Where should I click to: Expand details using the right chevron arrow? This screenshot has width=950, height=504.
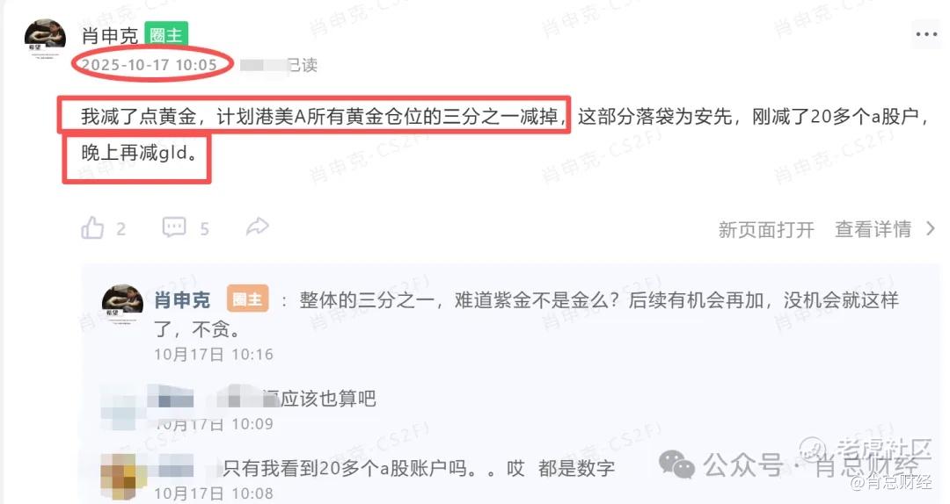click(x=931, y=228)
